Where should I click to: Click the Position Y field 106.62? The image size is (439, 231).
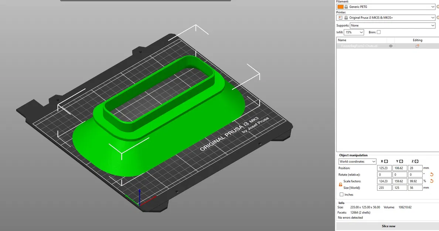coord(399,168)
